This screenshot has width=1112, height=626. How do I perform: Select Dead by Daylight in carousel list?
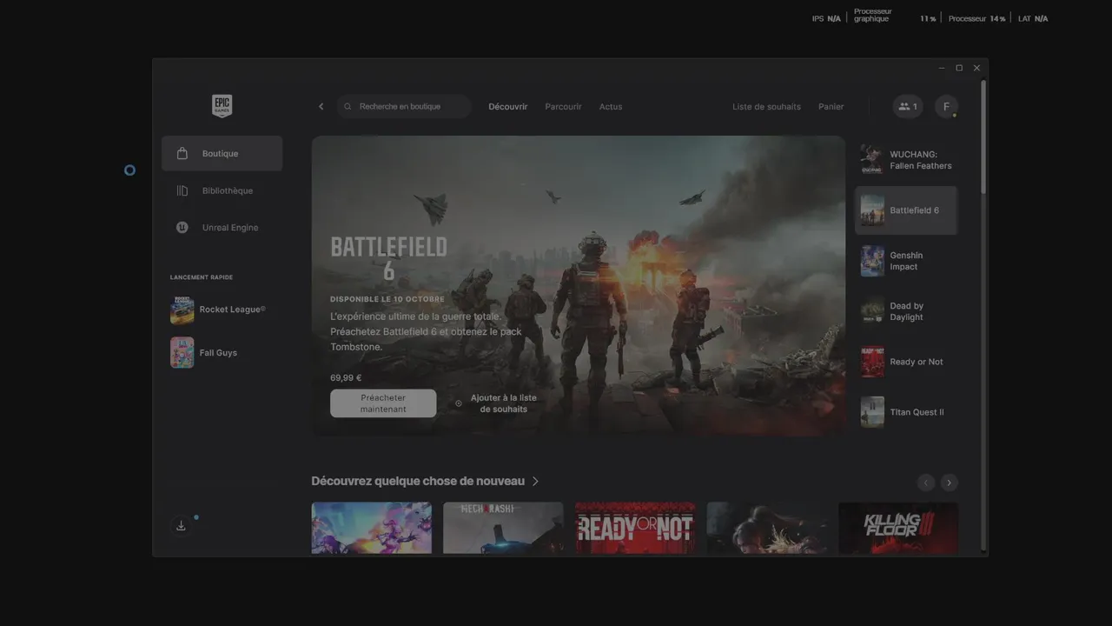tap(906, 311)
